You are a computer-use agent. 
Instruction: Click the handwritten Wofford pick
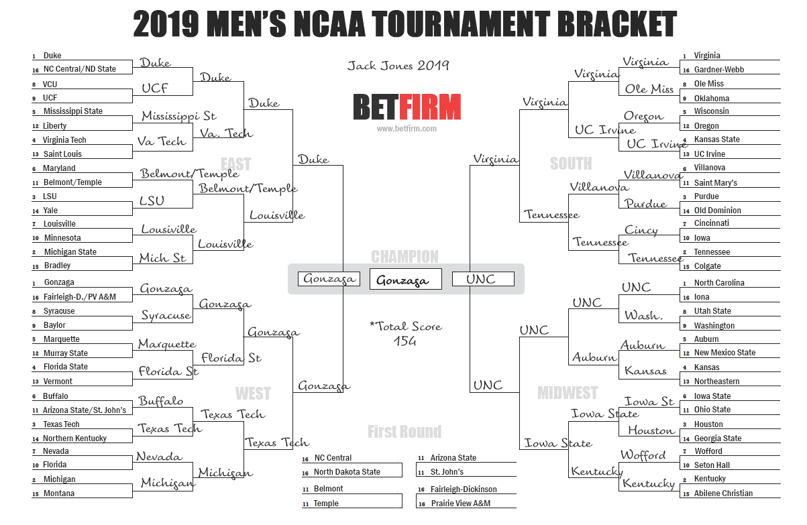[643, 455]
